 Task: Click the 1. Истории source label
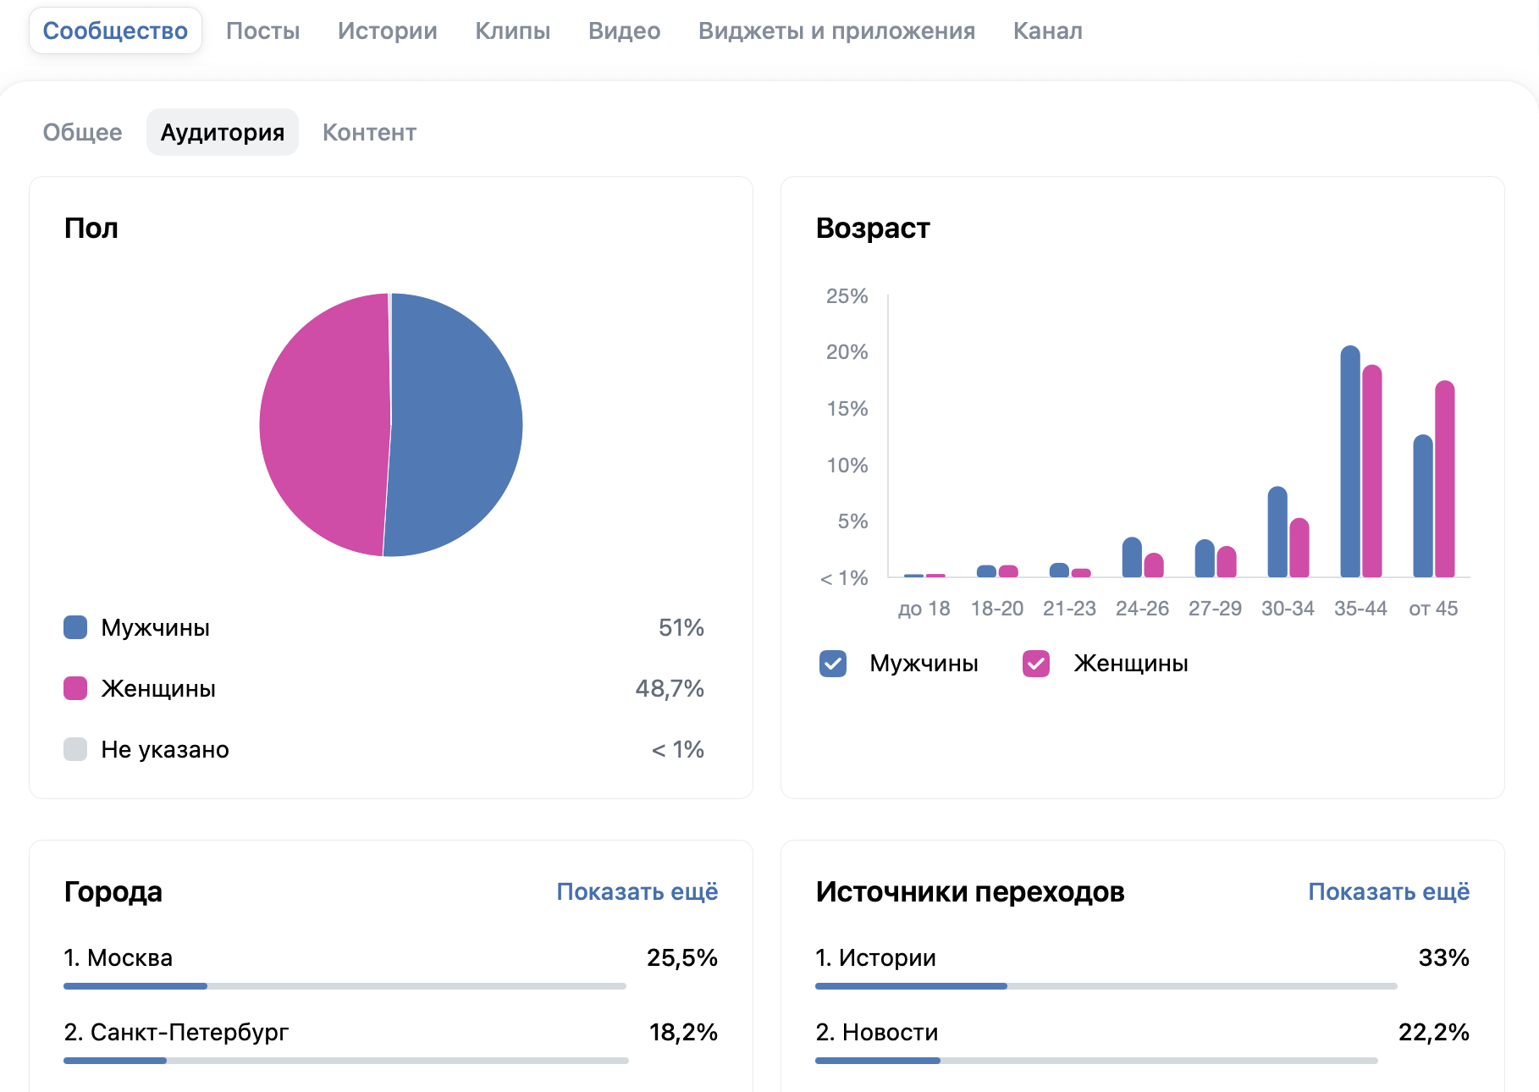click(x=875, y=957)
